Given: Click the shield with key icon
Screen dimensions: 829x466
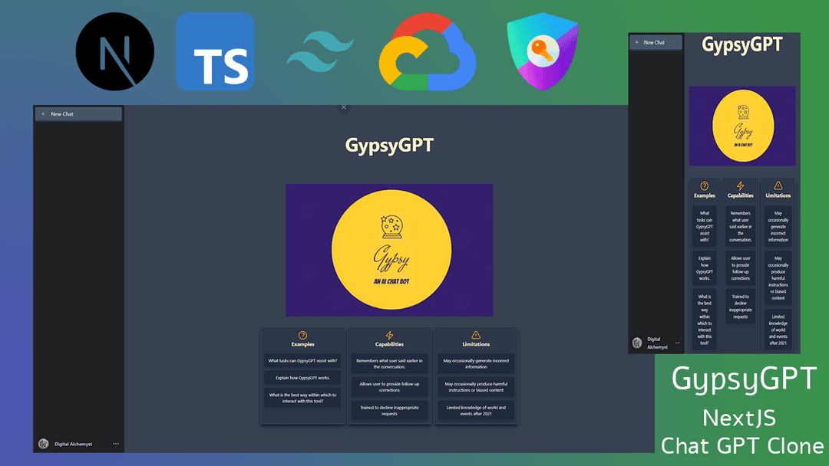Looking at the screenshot, I should [542, 52].
